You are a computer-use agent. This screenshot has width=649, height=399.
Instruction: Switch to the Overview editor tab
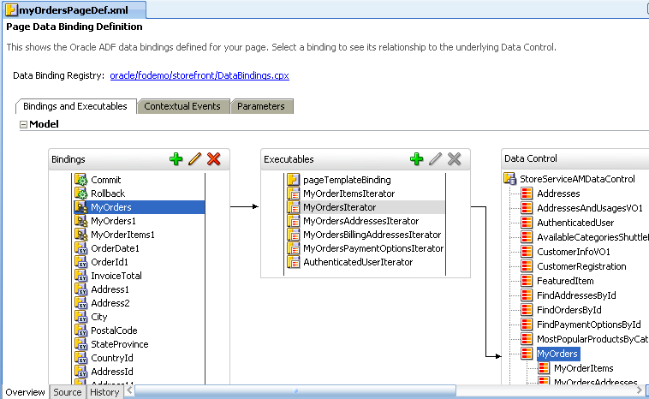point(25,392)
